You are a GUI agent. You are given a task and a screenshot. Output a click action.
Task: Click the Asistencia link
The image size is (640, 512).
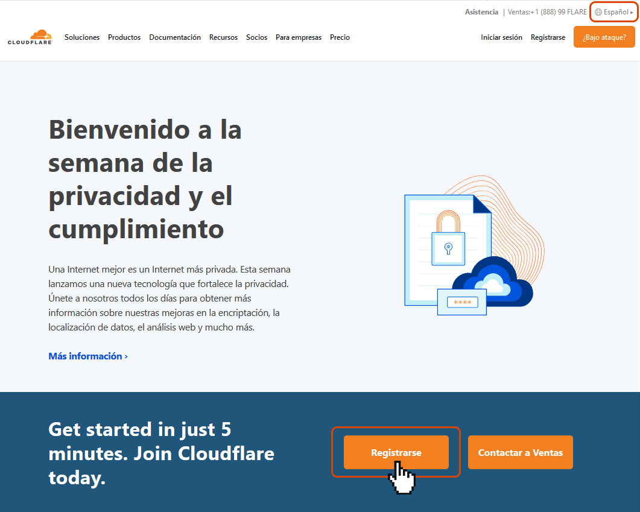[481, 12]
